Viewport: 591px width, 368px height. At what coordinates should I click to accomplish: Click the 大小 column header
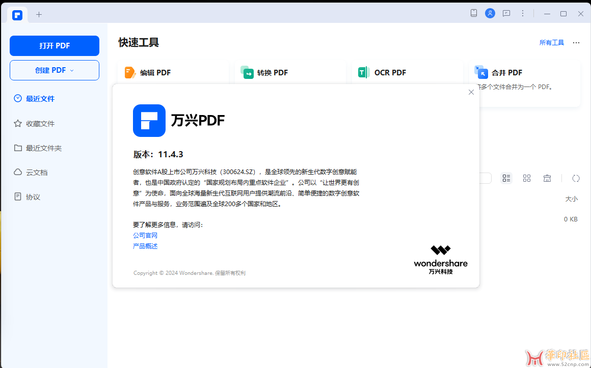coord(572,199)
